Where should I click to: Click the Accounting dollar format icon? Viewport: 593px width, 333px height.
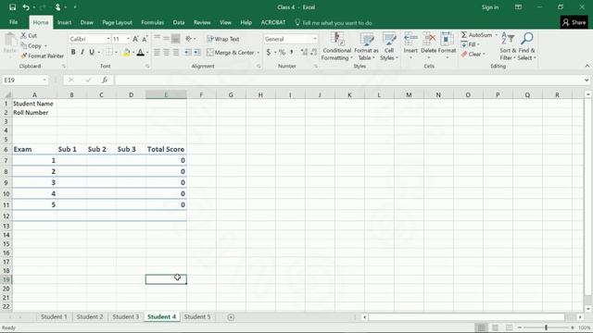pyautogui.click(x=269, y=53)
